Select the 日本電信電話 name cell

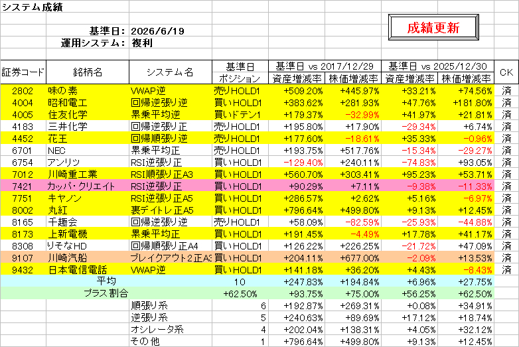click(88, 269)
